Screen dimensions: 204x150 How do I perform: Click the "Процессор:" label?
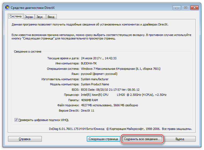point(71,95)
